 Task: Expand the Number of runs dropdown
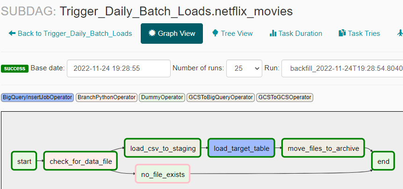[244, 68]
